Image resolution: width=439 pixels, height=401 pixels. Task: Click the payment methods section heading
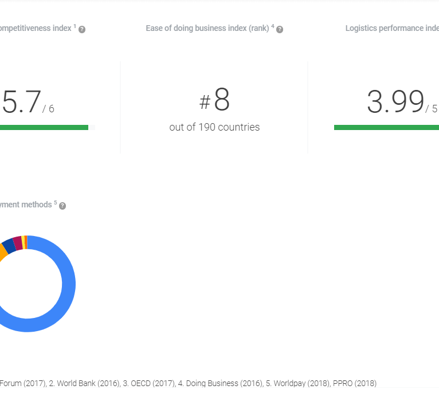click(26, 205)
